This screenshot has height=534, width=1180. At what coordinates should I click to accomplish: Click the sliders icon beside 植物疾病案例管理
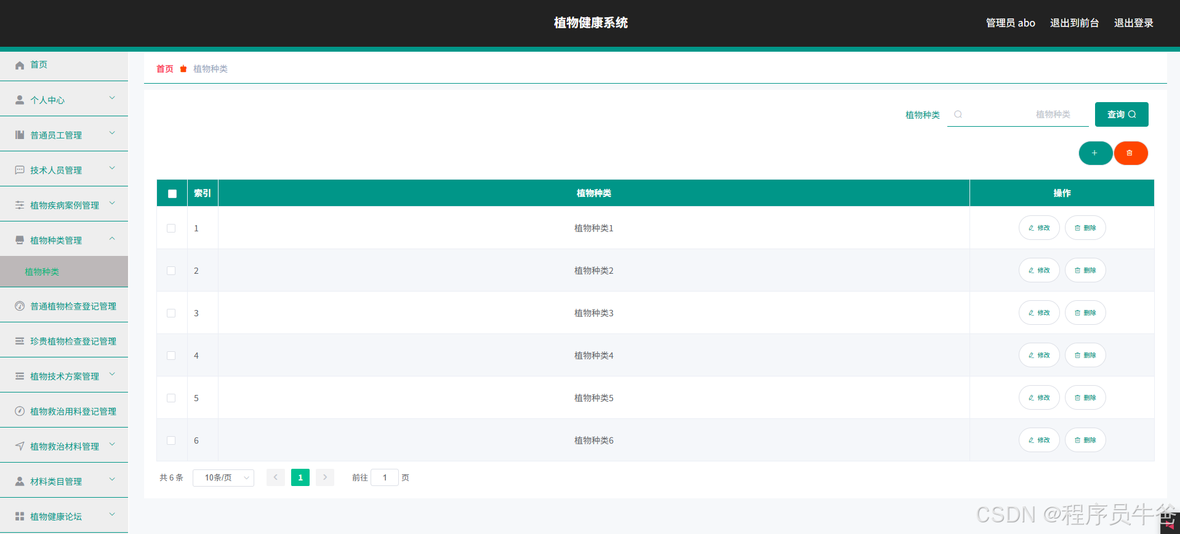coord(20,205)
